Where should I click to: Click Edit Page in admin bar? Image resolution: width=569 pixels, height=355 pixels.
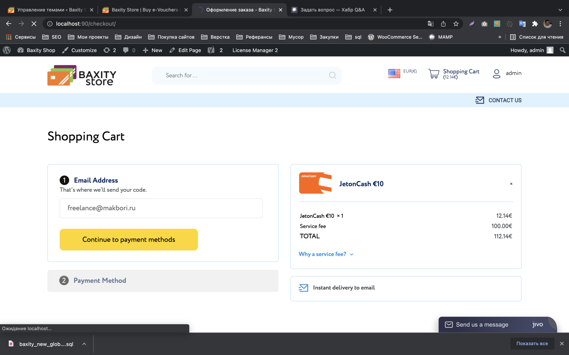(185, 50)
